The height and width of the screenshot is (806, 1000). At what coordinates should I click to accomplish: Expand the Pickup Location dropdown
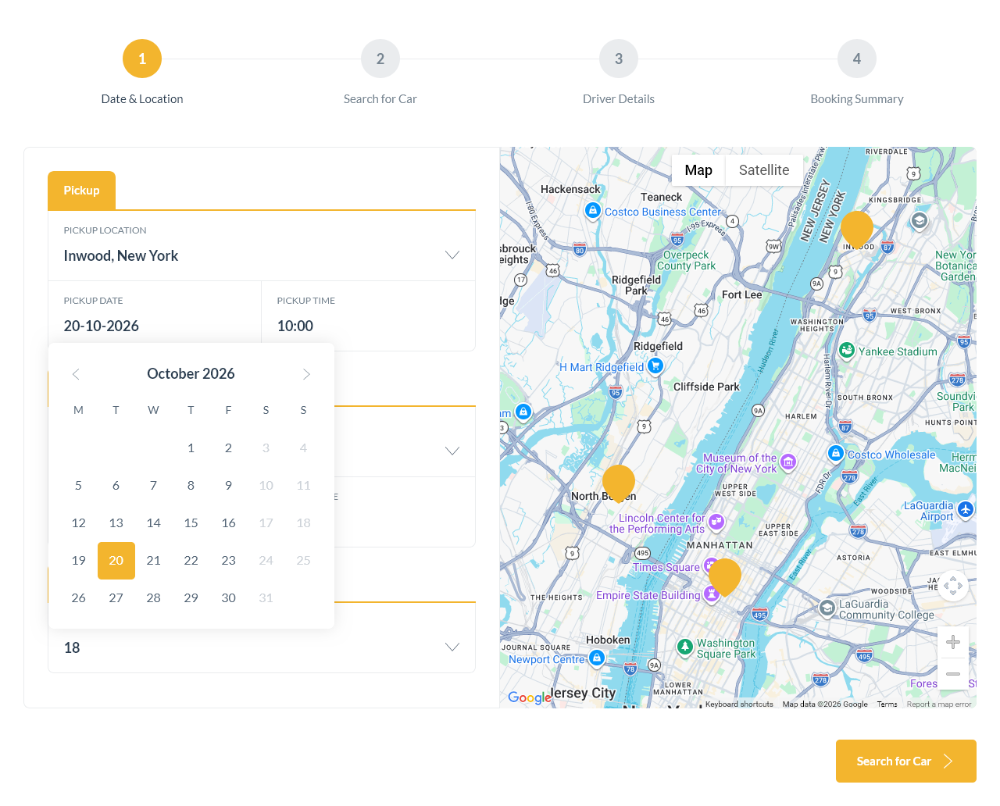click(452, 255)
